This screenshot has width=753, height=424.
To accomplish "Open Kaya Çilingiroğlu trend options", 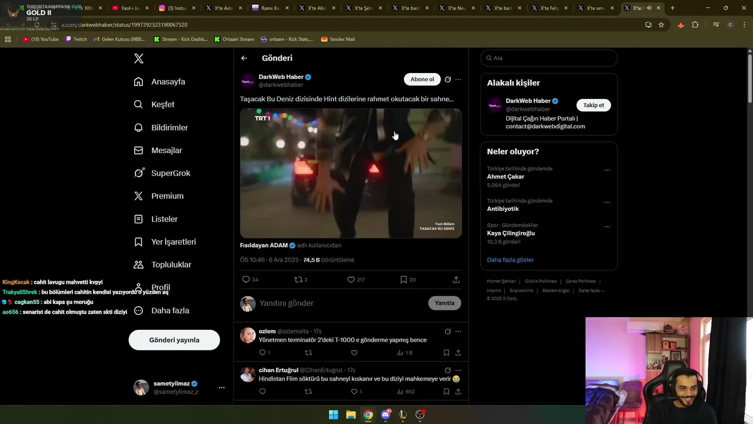I will pyautogui.click(x=607, y=227).
